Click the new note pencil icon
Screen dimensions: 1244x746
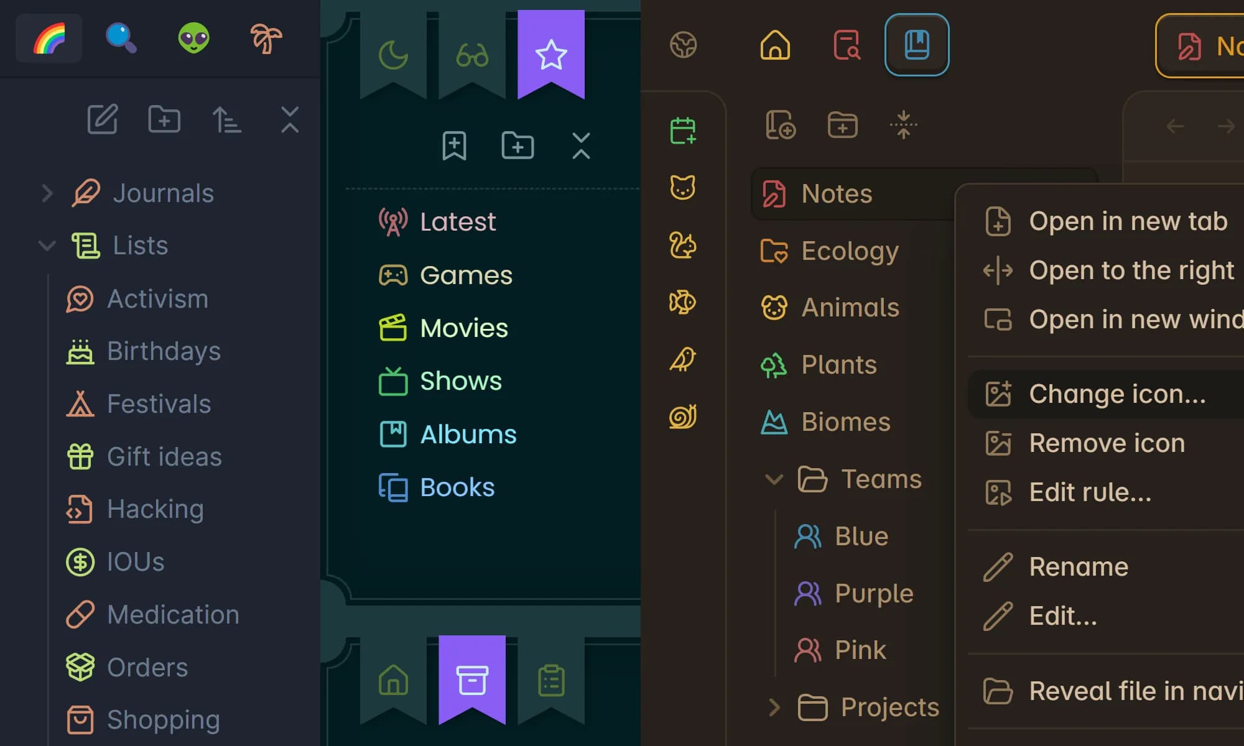(103, 119)
